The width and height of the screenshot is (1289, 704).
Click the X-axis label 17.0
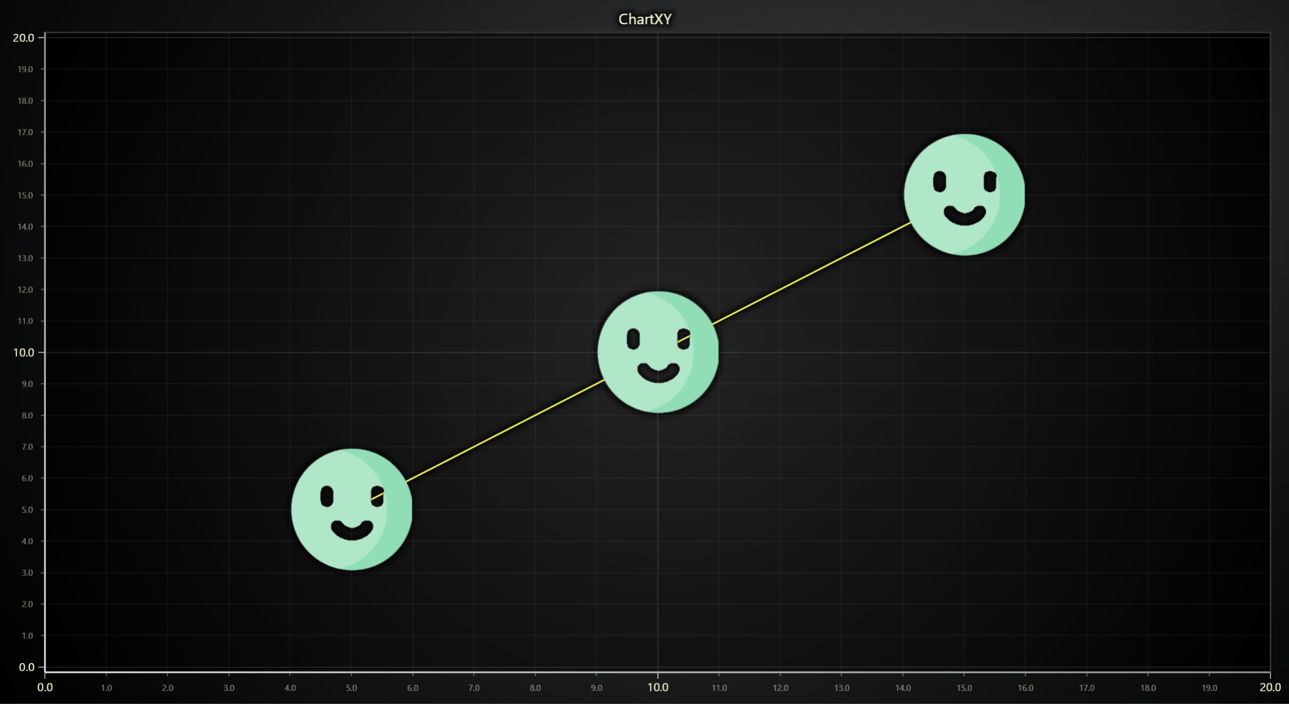click(1087, 688)
